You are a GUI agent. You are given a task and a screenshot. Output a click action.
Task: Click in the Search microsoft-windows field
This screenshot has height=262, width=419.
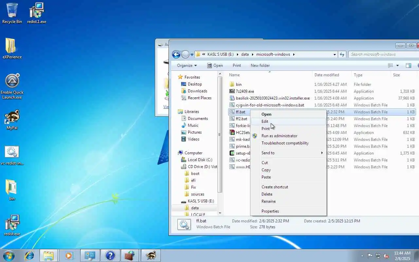pos(383,54)
